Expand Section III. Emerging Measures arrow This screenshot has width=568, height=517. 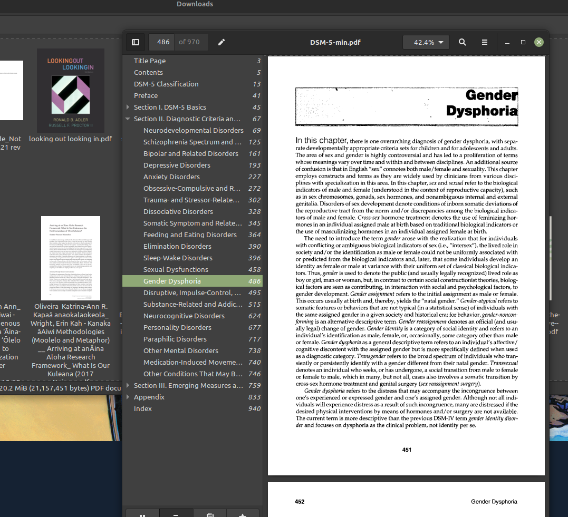(x=128, y=386)
